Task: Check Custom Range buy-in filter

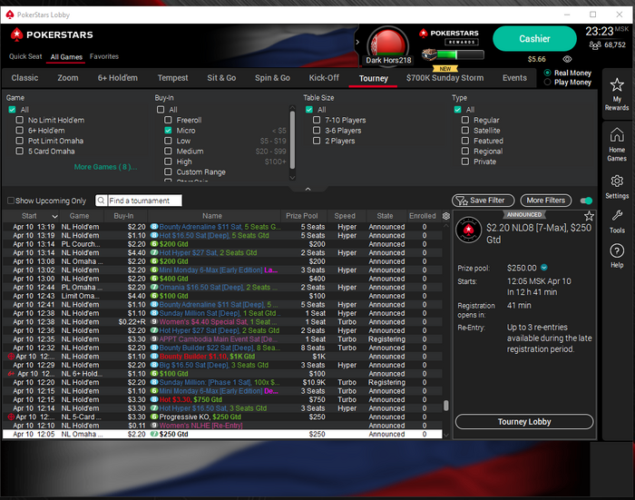Action: (168, 172)
